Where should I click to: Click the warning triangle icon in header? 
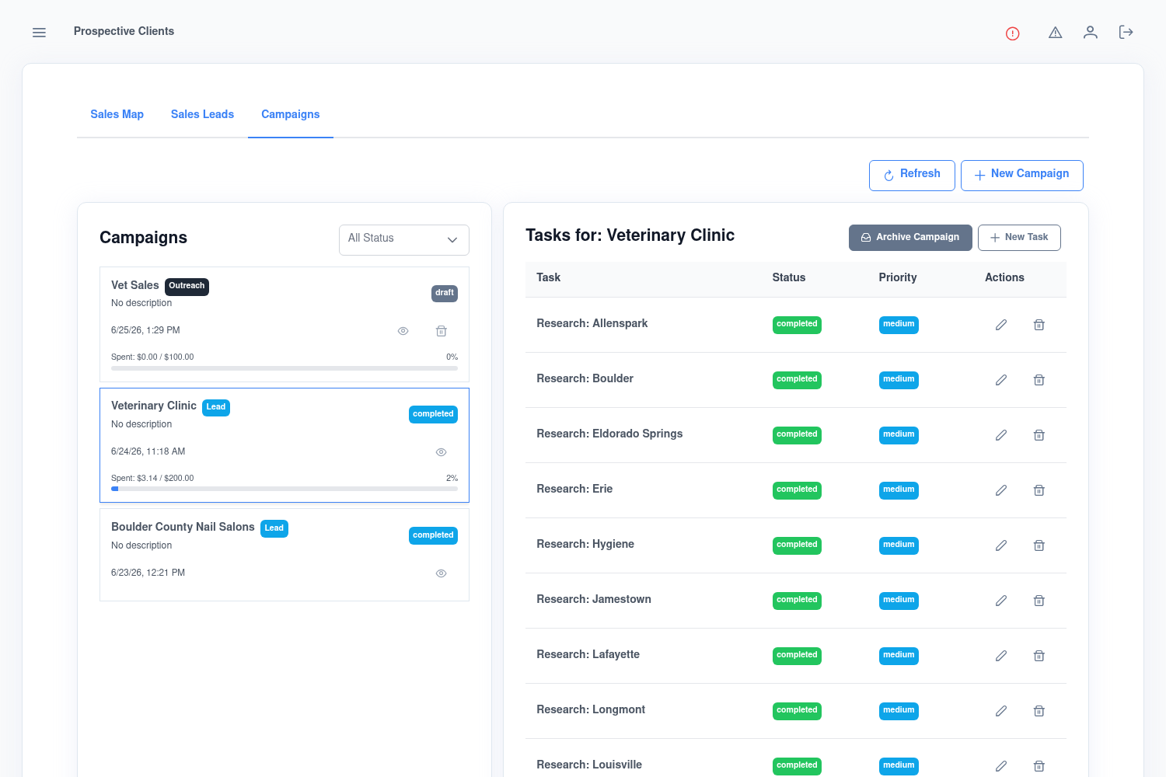[1055, 33]
